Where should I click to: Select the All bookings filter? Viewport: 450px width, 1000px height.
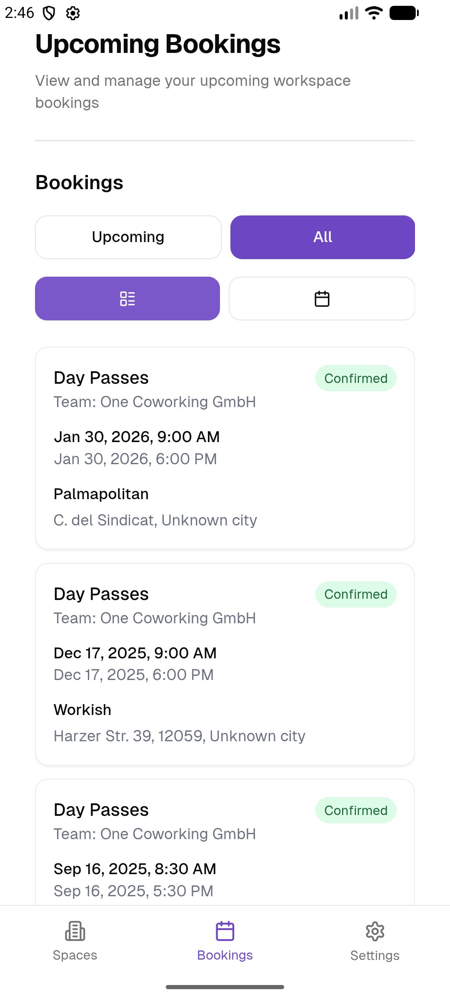click(322, 237)
